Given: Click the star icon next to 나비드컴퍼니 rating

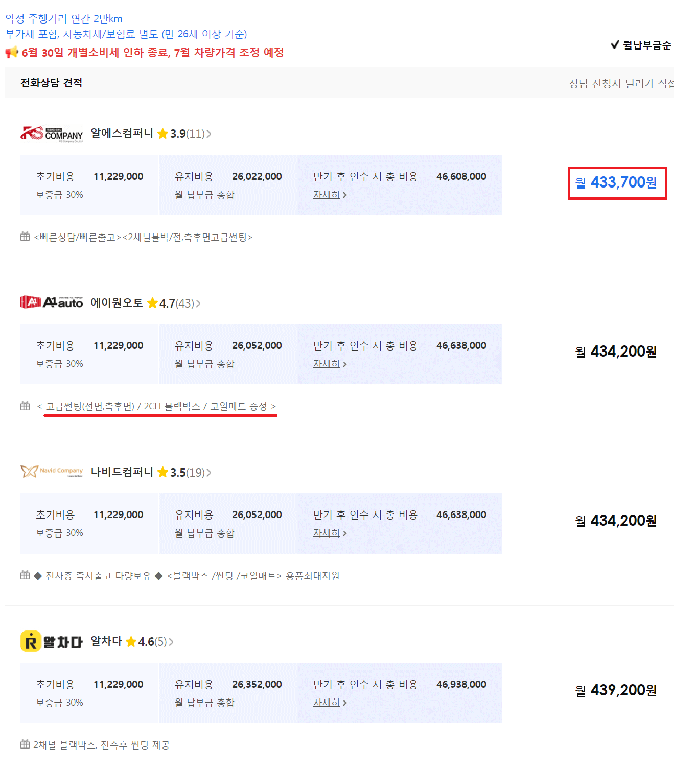Looking at the screenshot, I should [x=162, y=472].
